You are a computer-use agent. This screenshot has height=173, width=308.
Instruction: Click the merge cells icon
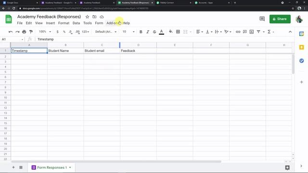click(185, 32)
